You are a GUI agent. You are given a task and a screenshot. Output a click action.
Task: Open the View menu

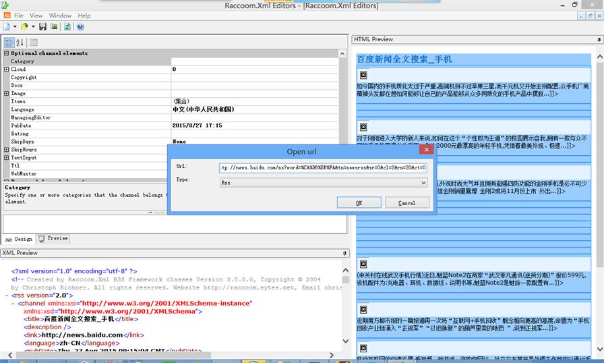(36, 16)
